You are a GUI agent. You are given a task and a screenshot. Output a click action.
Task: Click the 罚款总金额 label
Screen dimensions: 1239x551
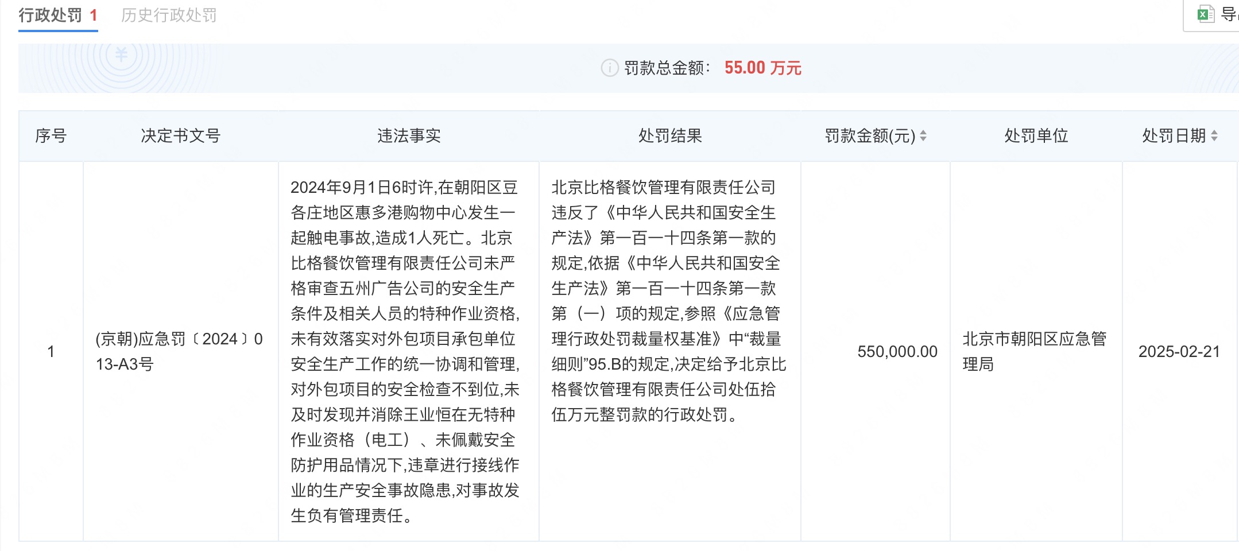click(x=667, y=68)
